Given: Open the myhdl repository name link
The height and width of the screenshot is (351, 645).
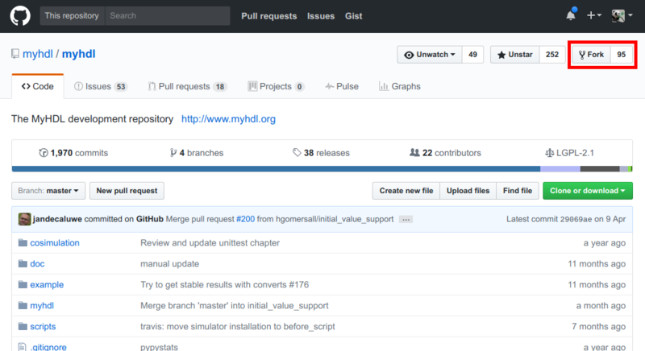Looking at the screenshot, I should (78, 54).
